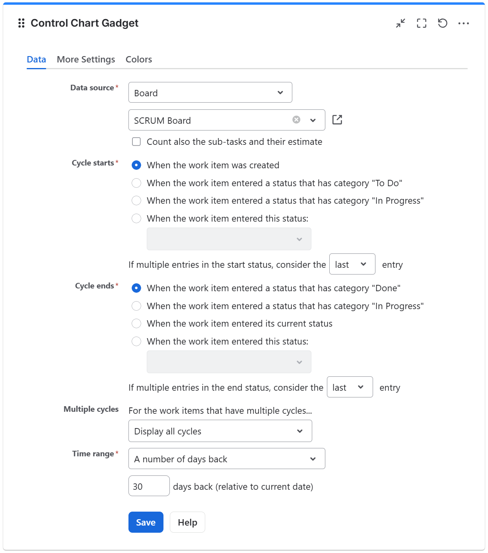Click 'days back (relative to current date)' text
488x553 pixels.
[x=243, y=487]
